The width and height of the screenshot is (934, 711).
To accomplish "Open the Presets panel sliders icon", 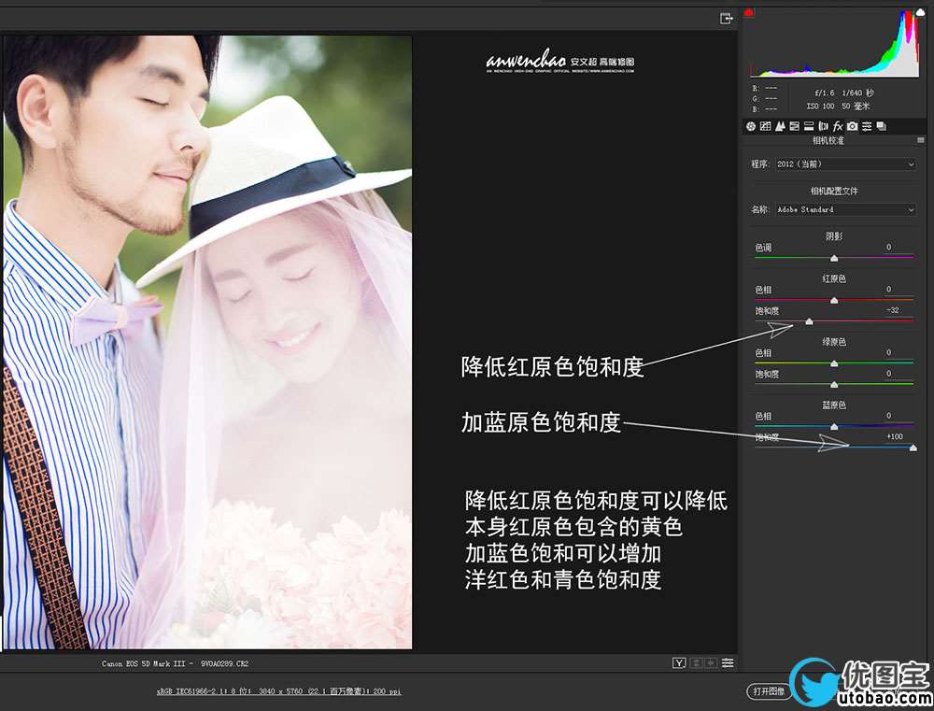I will tap(867, 126).
